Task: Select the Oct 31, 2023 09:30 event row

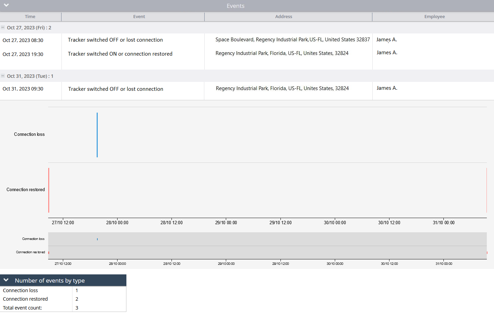Action: pos(23,89)
